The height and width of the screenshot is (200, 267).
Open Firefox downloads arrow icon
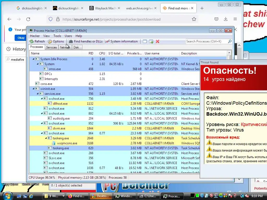pos(226,19)
